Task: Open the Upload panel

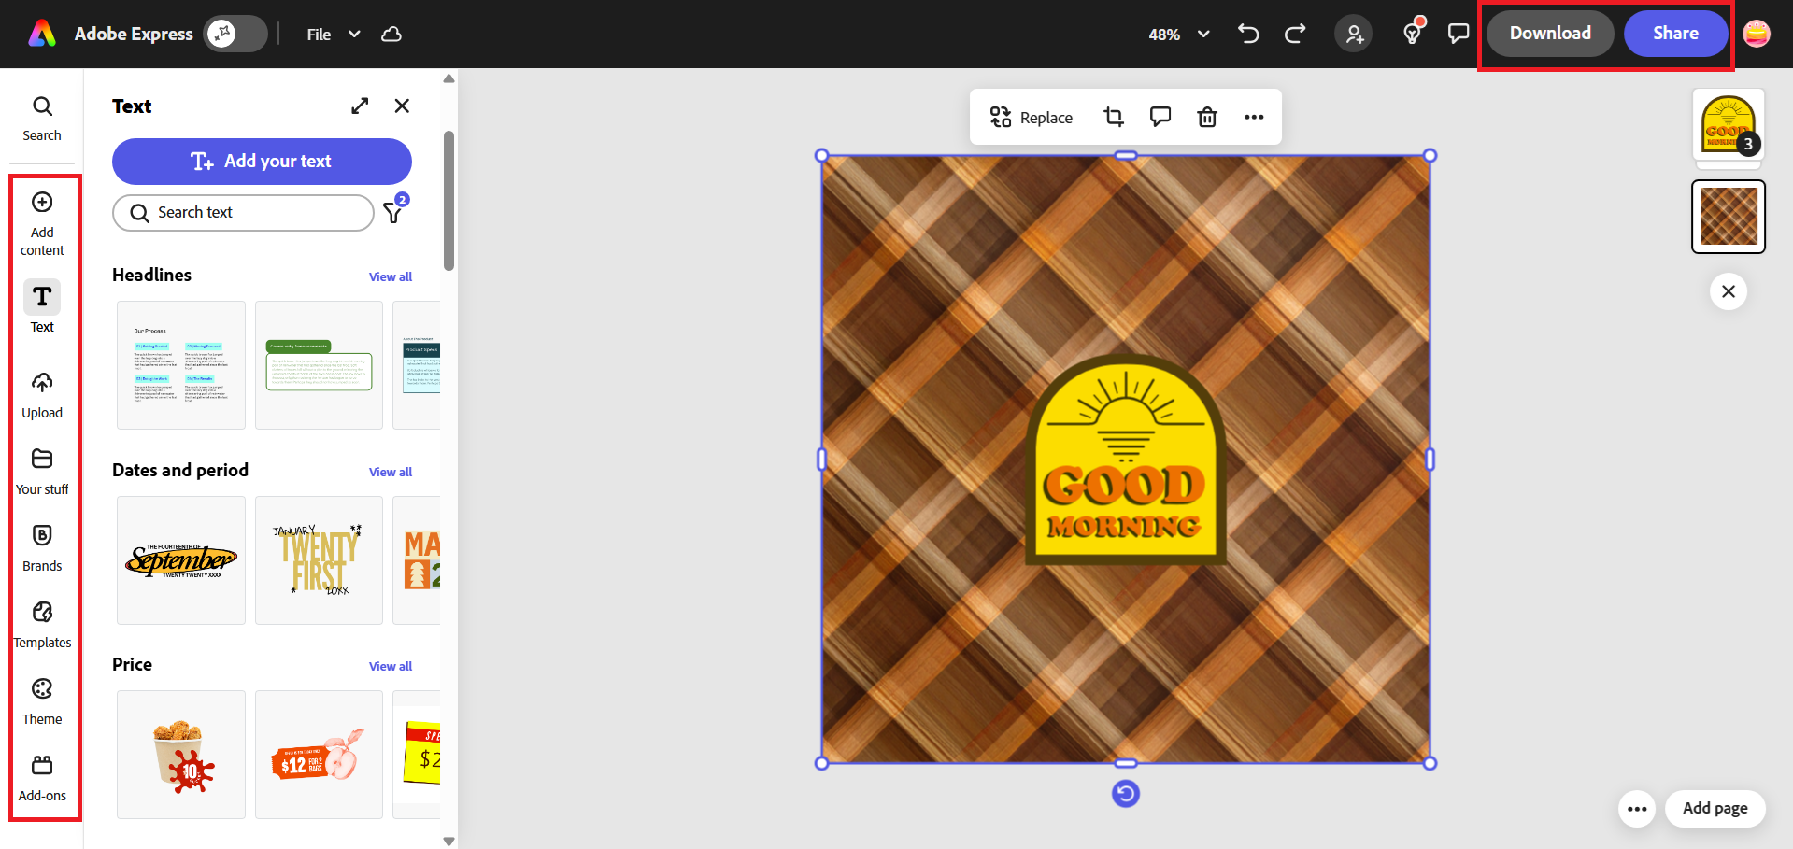Action: pos(42,392)
